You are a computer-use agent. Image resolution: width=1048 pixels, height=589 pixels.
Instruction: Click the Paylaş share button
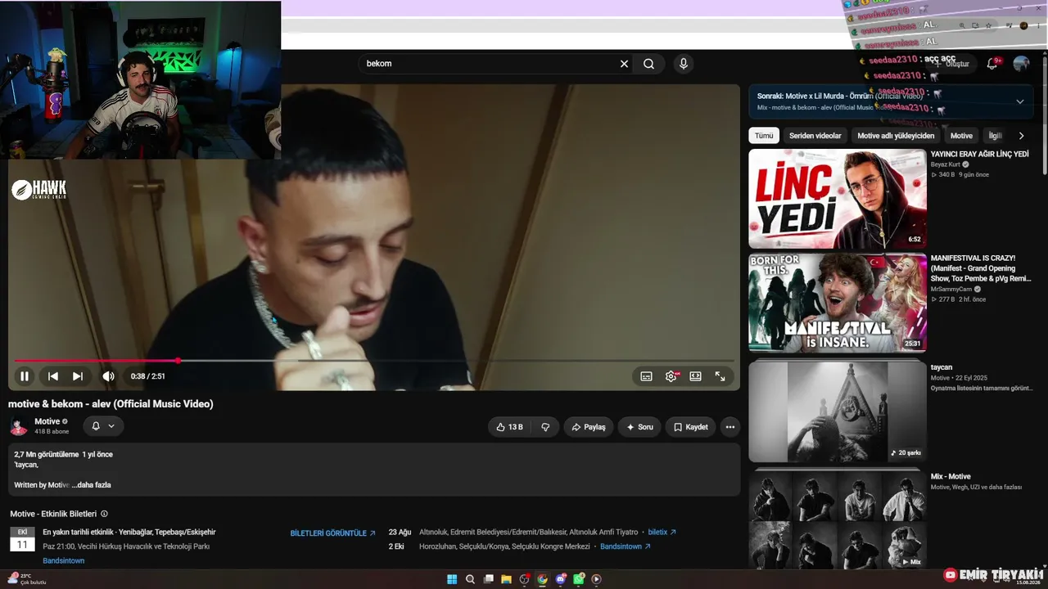[x=589, y=427]
